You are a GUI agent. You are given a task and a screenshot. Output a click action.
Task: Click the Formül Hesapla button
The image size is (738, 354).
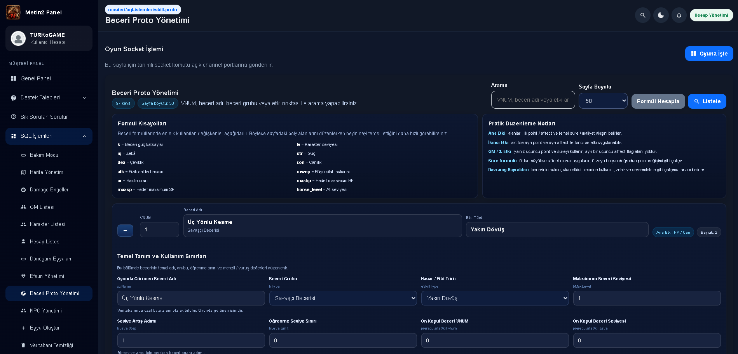(x=658, y=101)
